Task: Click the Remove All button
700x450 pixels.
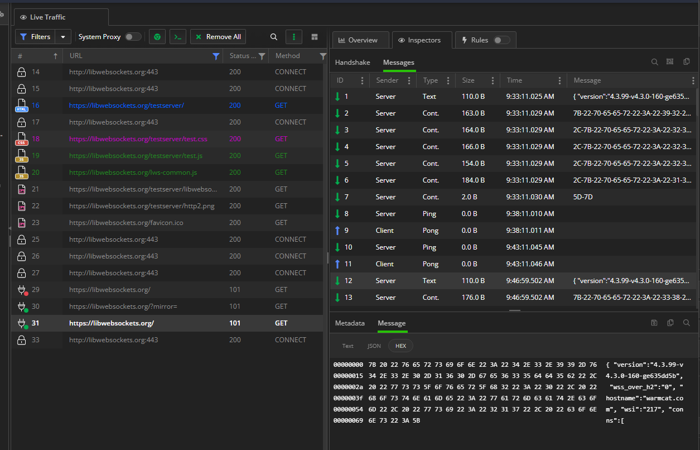Action: [218, 37]
